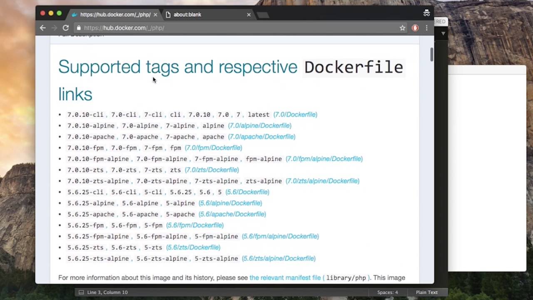Viewport: 533px width, 300px height.
Task: Open the 5.6/zts/alpine/Dockerfile link
Action: point(279,258)
